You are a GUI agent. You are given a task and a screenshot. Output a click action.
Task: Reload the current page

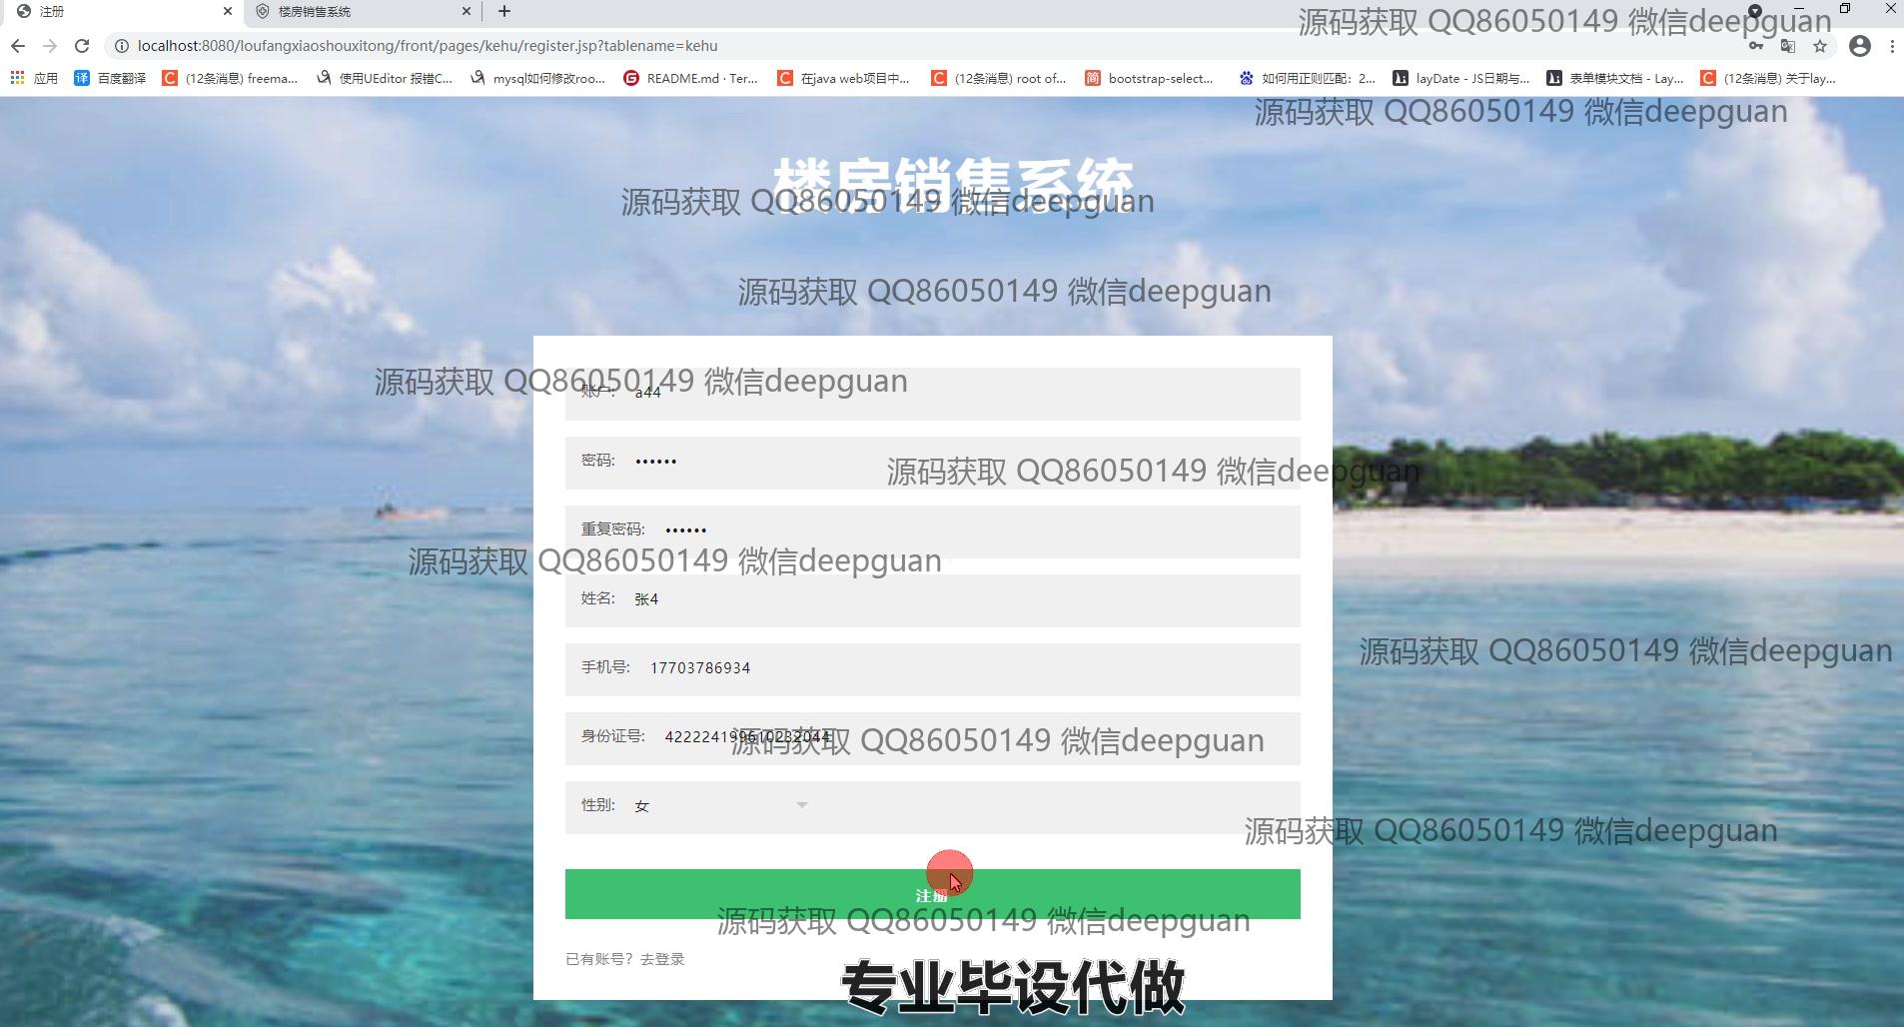[x=82, y=46]
